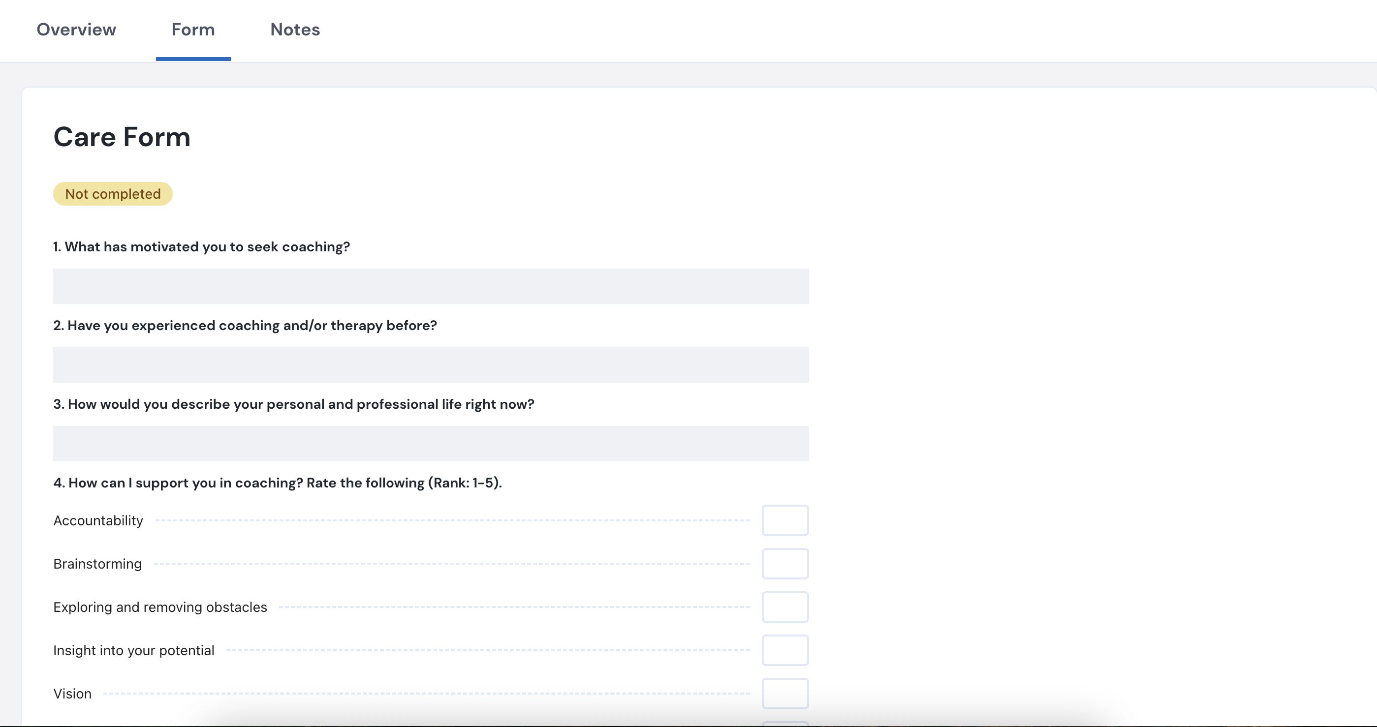This screenshot has width=1377, height=727.
Task: Click the motivation for coaching answer field
Action: pos(430,286)
